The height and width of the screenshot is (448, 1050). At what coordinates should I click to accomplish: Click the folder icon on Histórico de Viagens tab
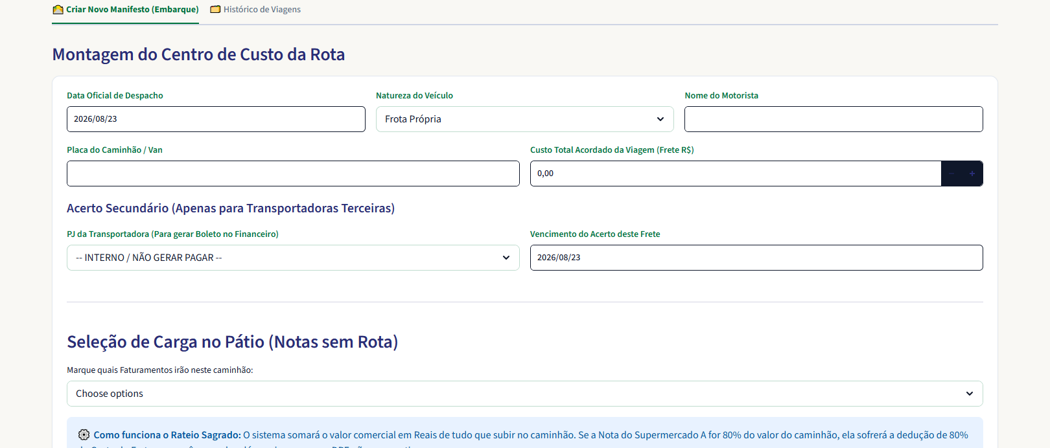coord(215,10)
